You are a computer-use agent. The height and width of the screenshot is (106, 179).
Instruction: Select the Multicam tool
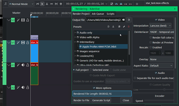click(61, 4)
